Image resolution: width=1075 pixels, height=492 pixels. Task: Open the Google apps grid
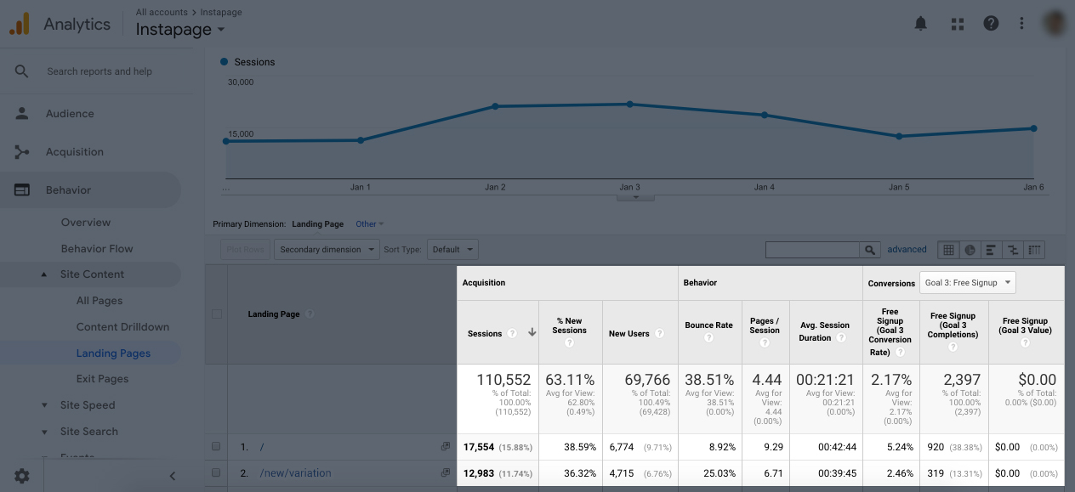click(x=957, y=23)
